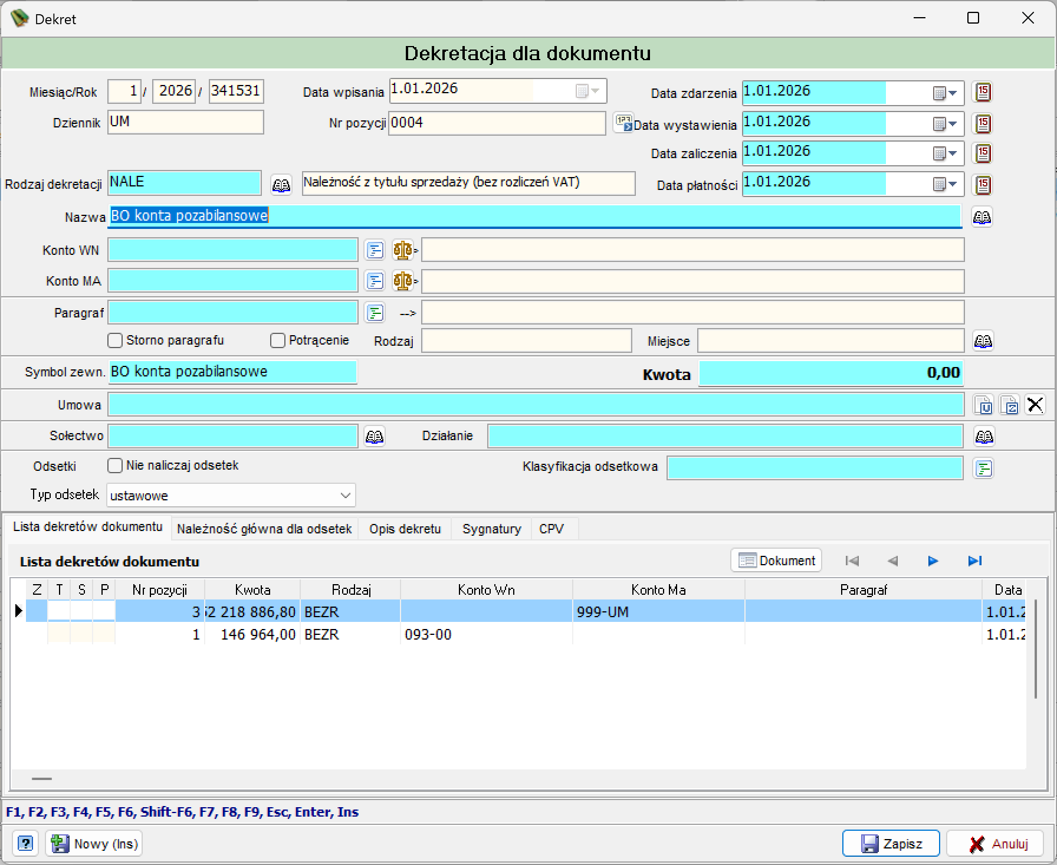Open the Data wystawienia date dropdown arrow
The height and width of the screenshot is (865, 1057).
[x=946, y=123]
